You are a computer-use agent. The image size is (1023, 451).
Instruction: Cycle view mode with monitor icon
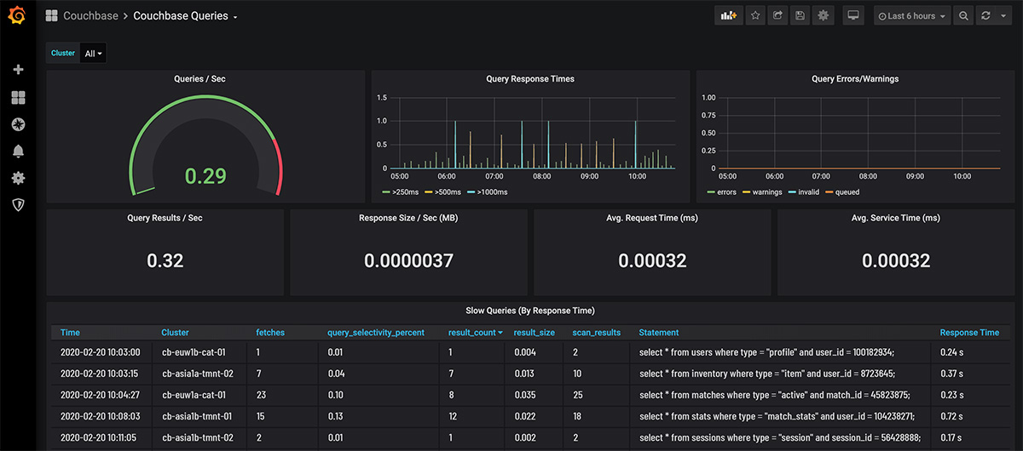point(853,15)
